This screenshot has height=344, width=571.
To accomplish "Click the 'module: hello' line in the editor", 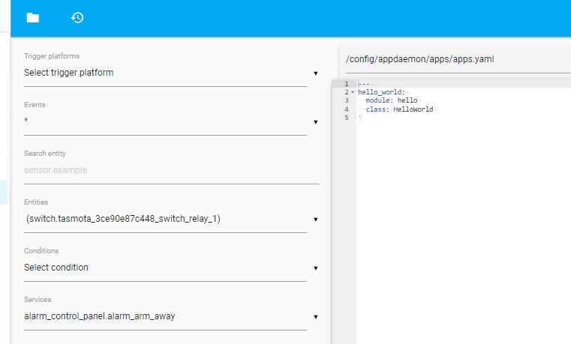I will point(392,100).
